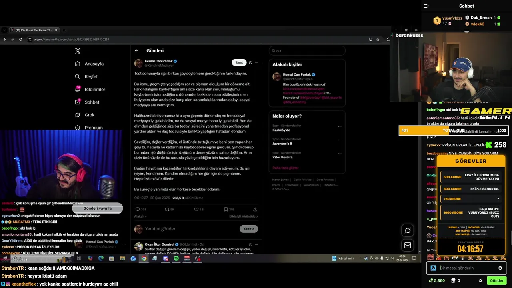Image resolution: width=512 pixels, height=288 pixels.
Task: Click the Yanıtla reply button
Action: pos(249,229)
